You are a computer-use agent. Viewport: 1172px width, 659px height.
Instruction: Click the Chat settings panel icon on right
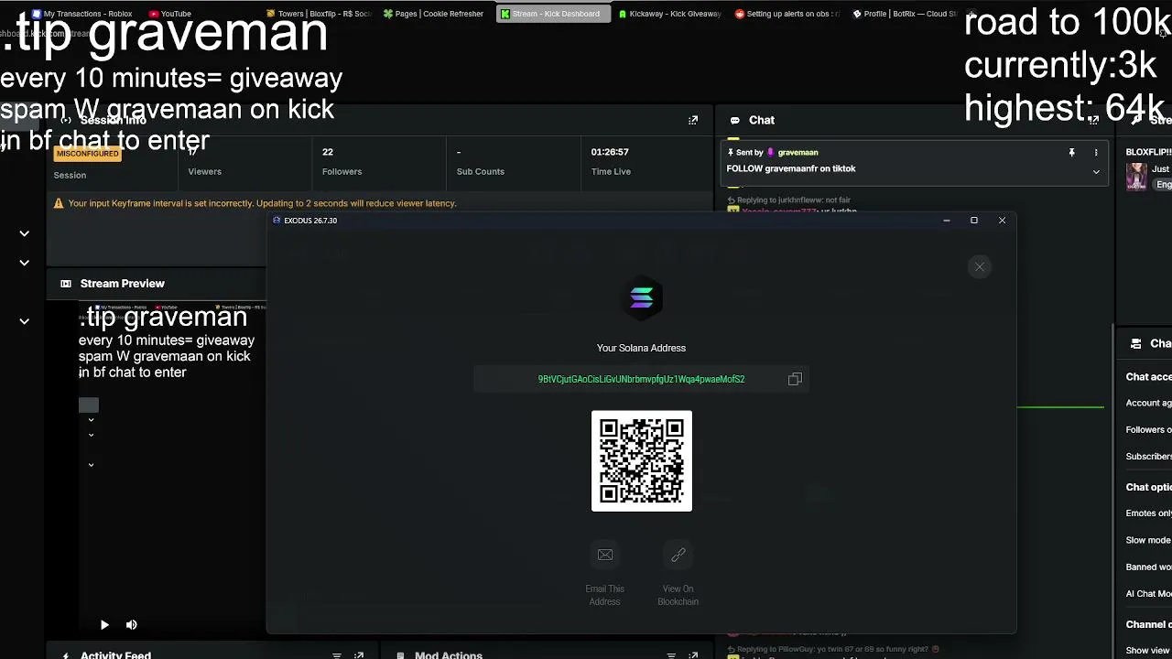[1136, 344]
